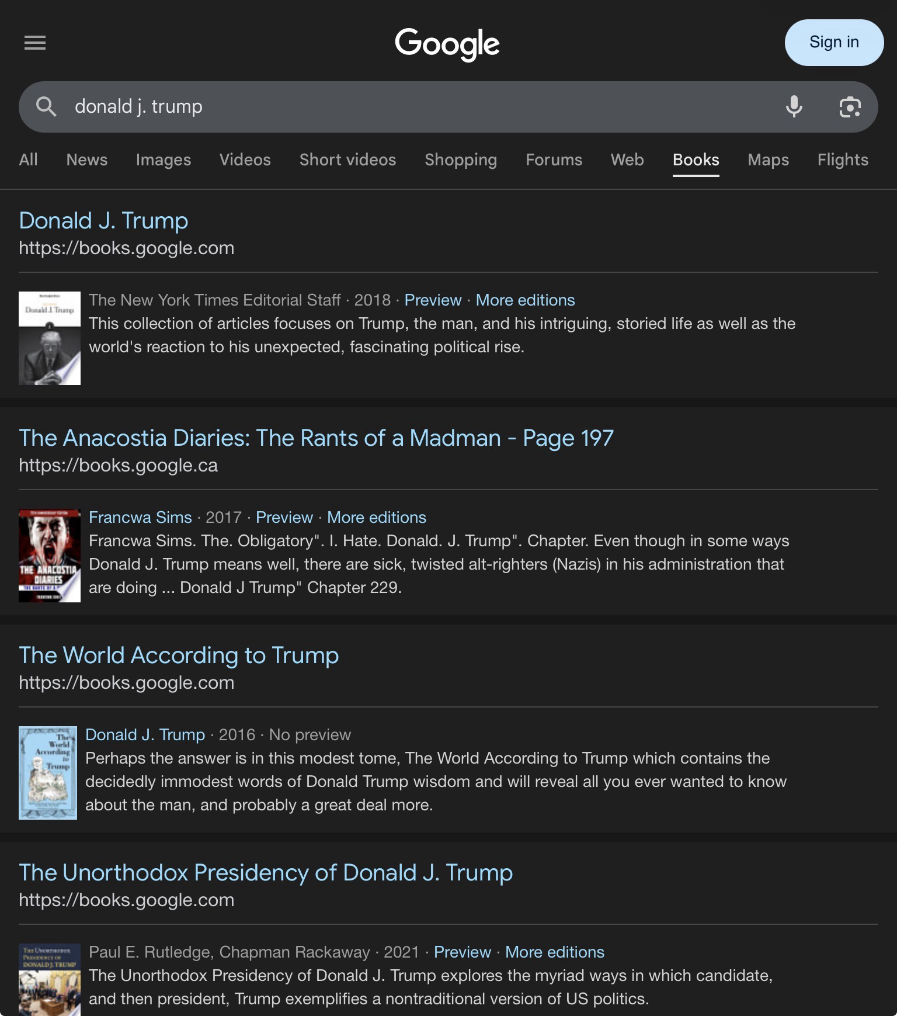
Task: Click the Google logo
Action: [447, 44]
